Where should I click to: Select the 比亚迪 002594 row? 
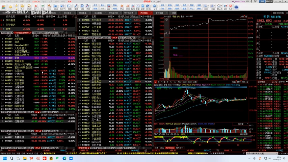pyautogui.click(x=38, y=71)
